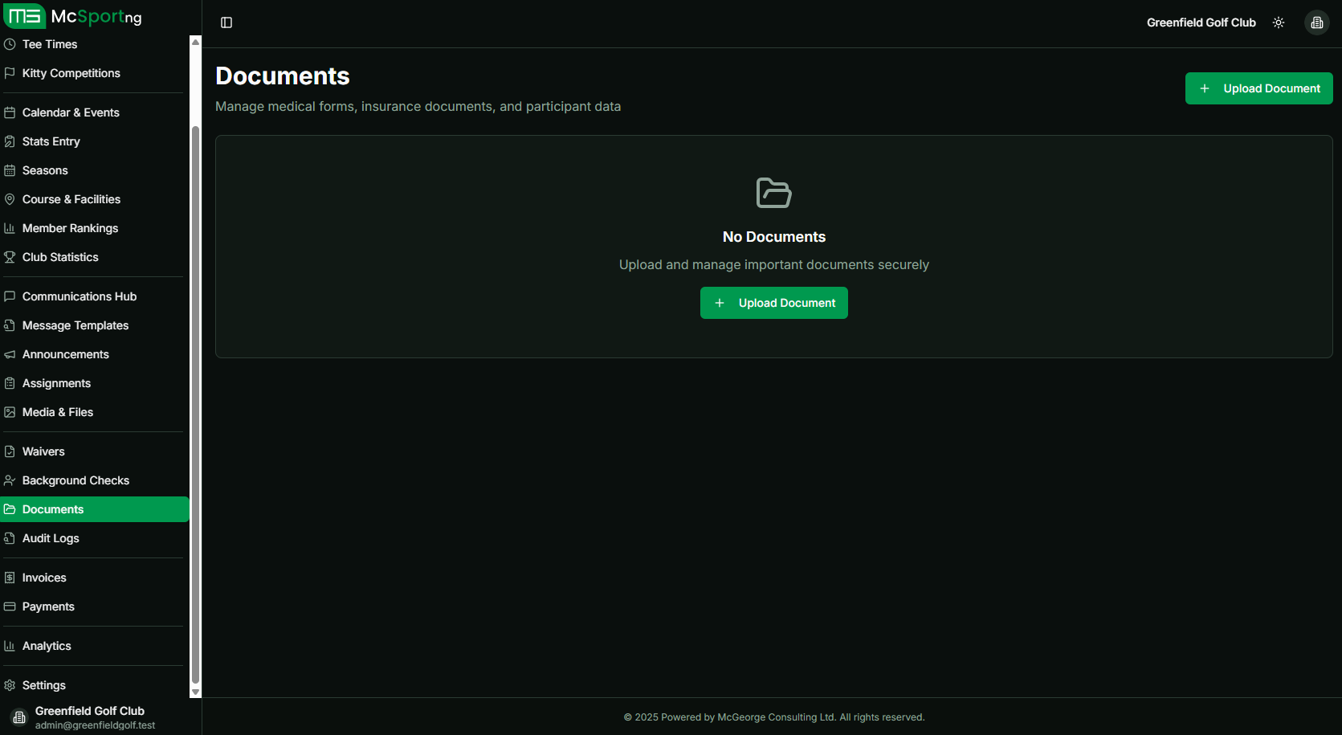Viewport: 1342px width, 735px height.
Task: Click the Course & Facilities pin icon
Action: [x=10, y=199]
